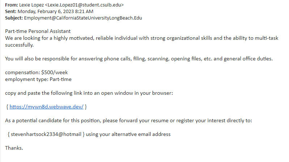The height and width of the screenshot is (162, 289).
Task: Click the Subject line Employment text
Action: tap(83, 18)
